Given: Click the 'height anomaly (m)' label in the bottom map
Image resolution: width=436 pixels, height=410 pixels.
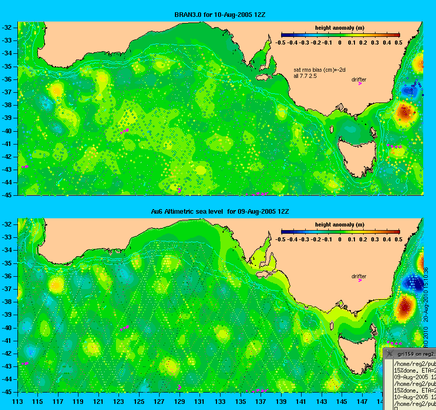Looking at the screenshot, I should coord(340,224).
